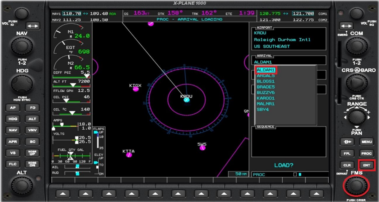Image resolution: width=379 pixels, height=202 pixels.
Task: Click the KIGX airport symbol on map
Action: [x=136, y=89]
